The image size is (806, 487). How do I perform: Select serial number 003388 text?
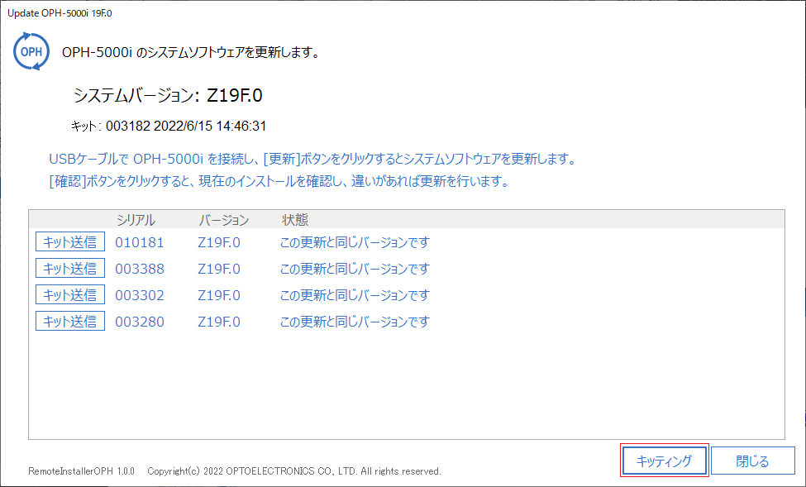(140, 269)
